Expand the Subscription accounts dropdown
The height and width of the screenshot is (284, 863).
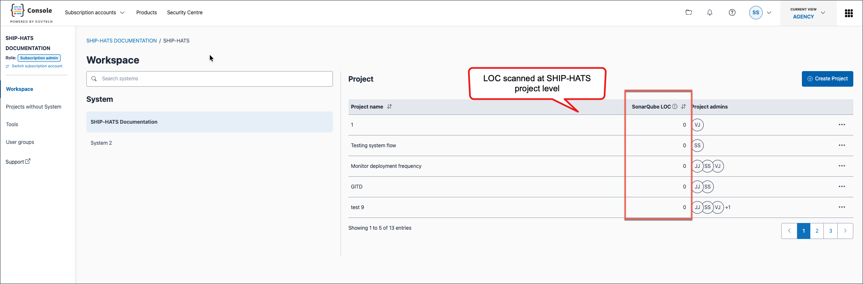tap(94, 13)
